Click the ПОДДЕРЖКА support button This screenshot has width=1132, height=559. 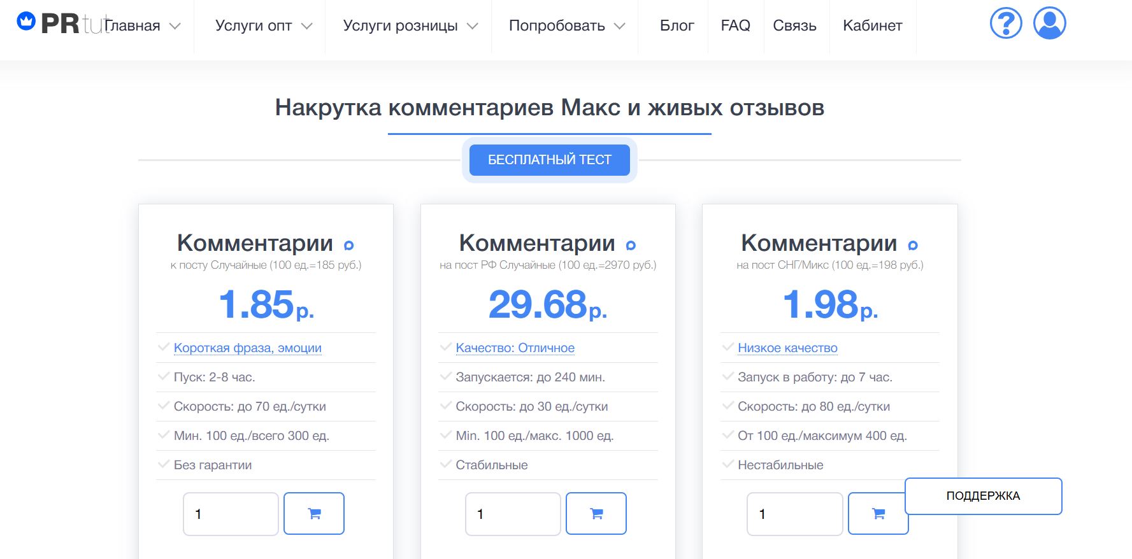pyautogui.click(x=982, y=496)
